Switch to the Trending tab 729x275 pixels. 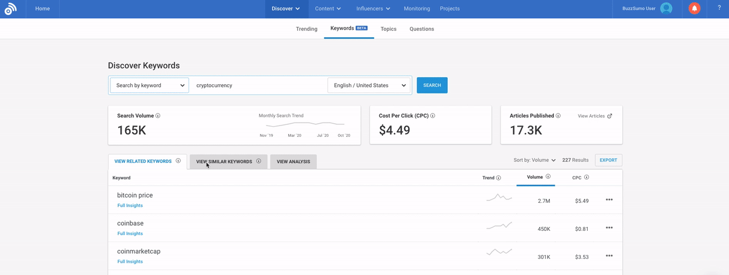(x=307, y=29)
